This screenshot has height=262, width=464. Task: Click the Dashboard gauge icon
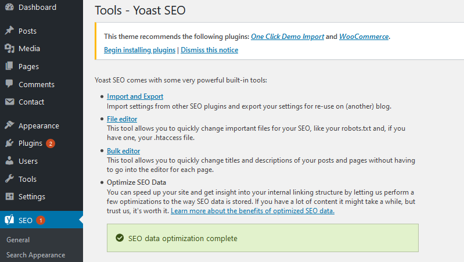pos(9,7)
